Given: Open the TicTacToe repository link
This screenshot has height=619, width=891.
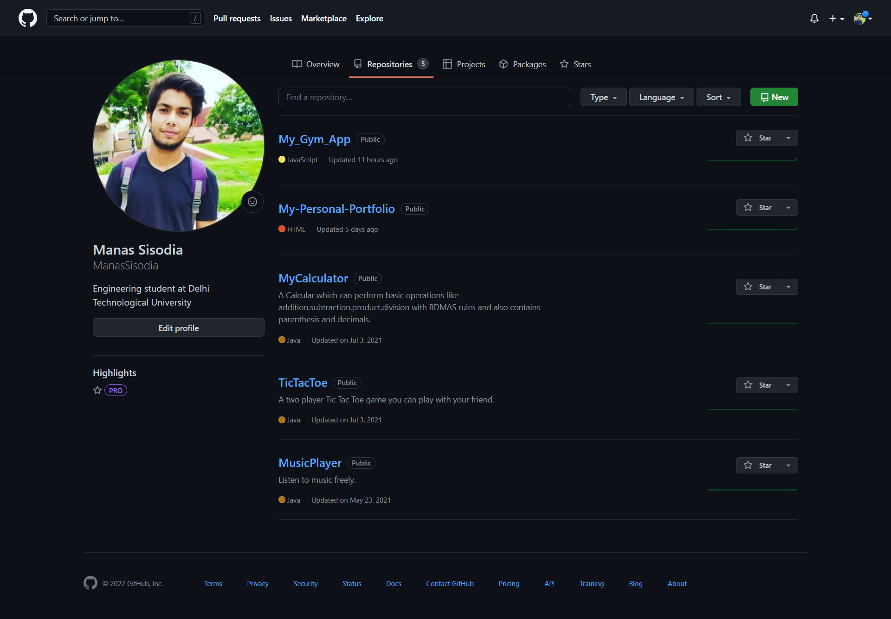Looking at the screenshot, I should point(303,383).
